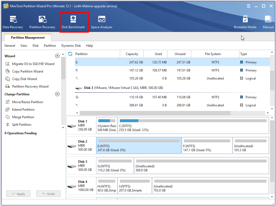Open the Disk menu

pyautogui.click(x=36, y=46)
